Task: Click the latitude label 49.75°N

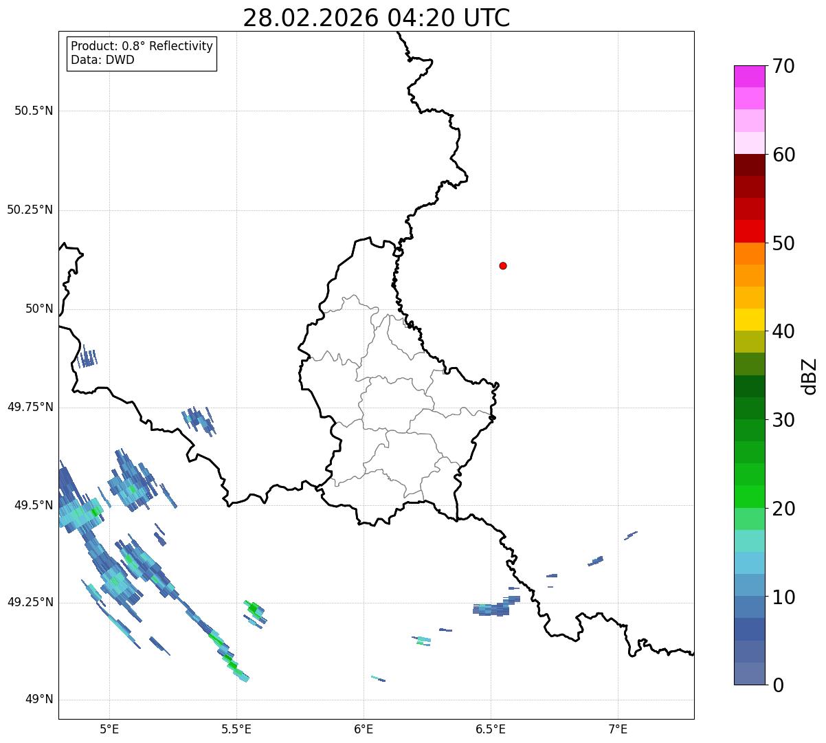Action: pyautogui.click(x=30, y=408)
